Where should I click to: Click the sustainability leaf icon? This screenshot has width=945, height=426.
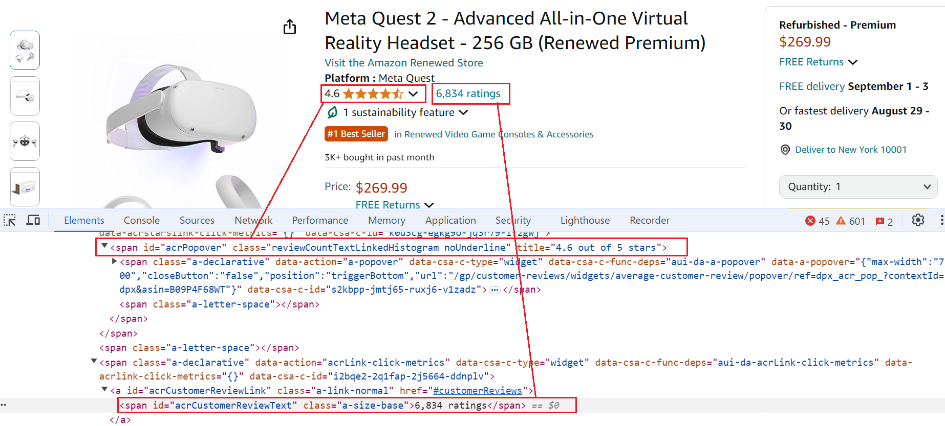pos(332,112)
